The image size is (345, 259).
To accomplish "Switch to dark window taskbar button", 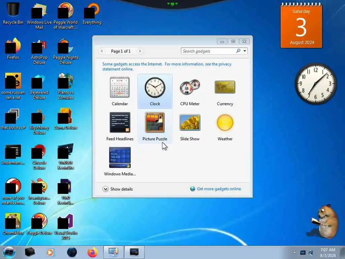I will 134,252.
